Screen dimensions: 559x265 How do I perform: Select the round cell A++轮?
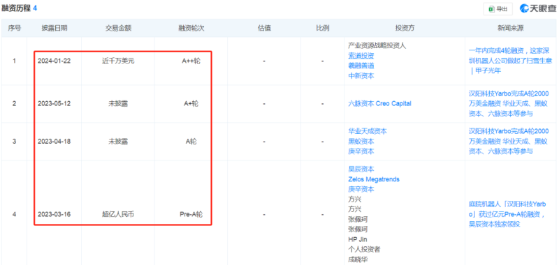tap(191, 61)
